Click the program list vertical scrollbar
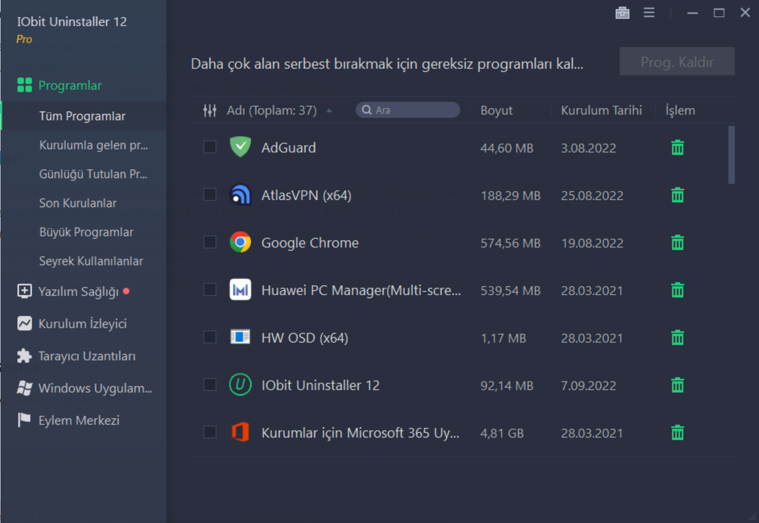Viewport: 759px width, 523px height. 731,155
